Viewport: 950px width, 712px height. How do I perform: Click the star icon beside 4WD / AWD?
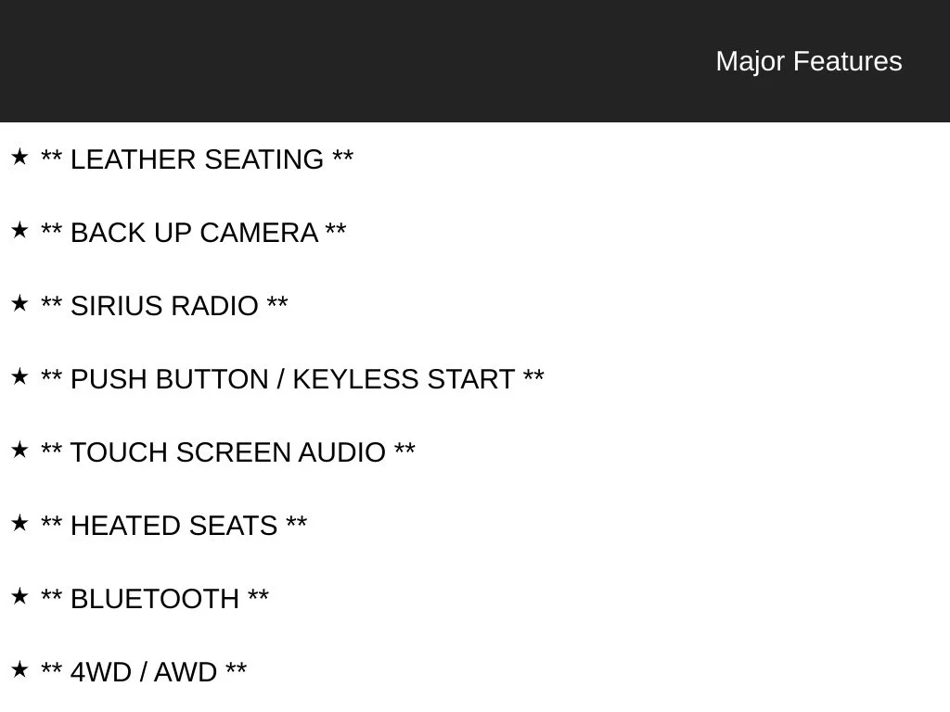19,669
